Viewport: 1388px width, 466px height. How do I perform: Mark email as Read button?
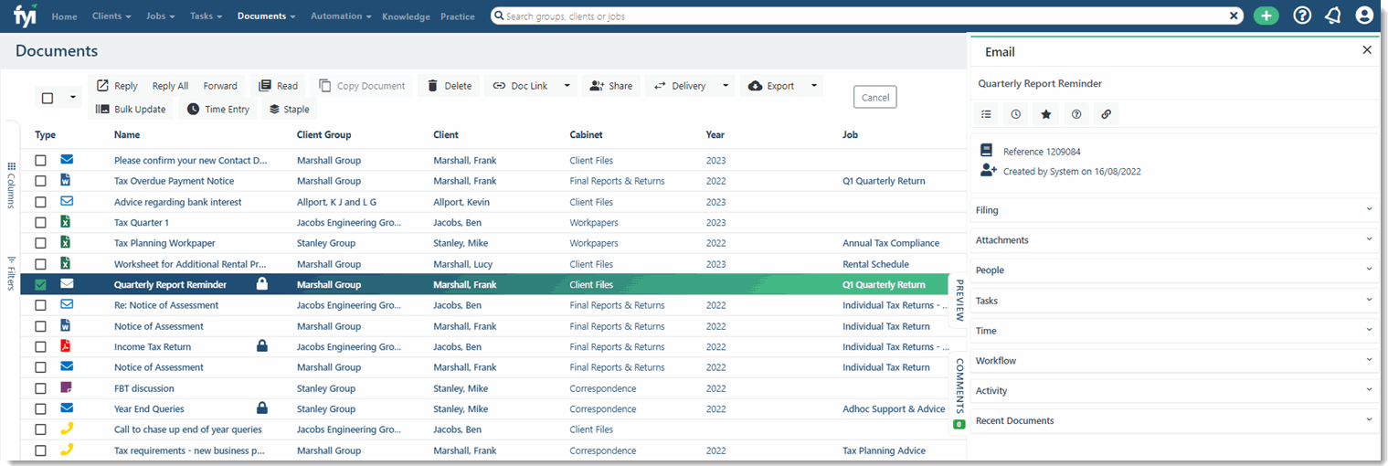pyautogui.click(x=279, y=86)
